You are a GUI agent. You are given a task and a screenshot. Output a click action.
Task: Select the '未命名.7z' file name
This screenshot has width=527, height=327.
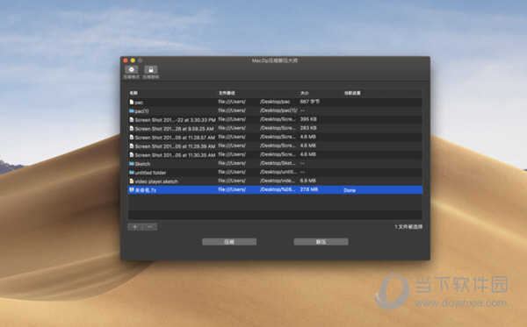[x=145, y=190]
